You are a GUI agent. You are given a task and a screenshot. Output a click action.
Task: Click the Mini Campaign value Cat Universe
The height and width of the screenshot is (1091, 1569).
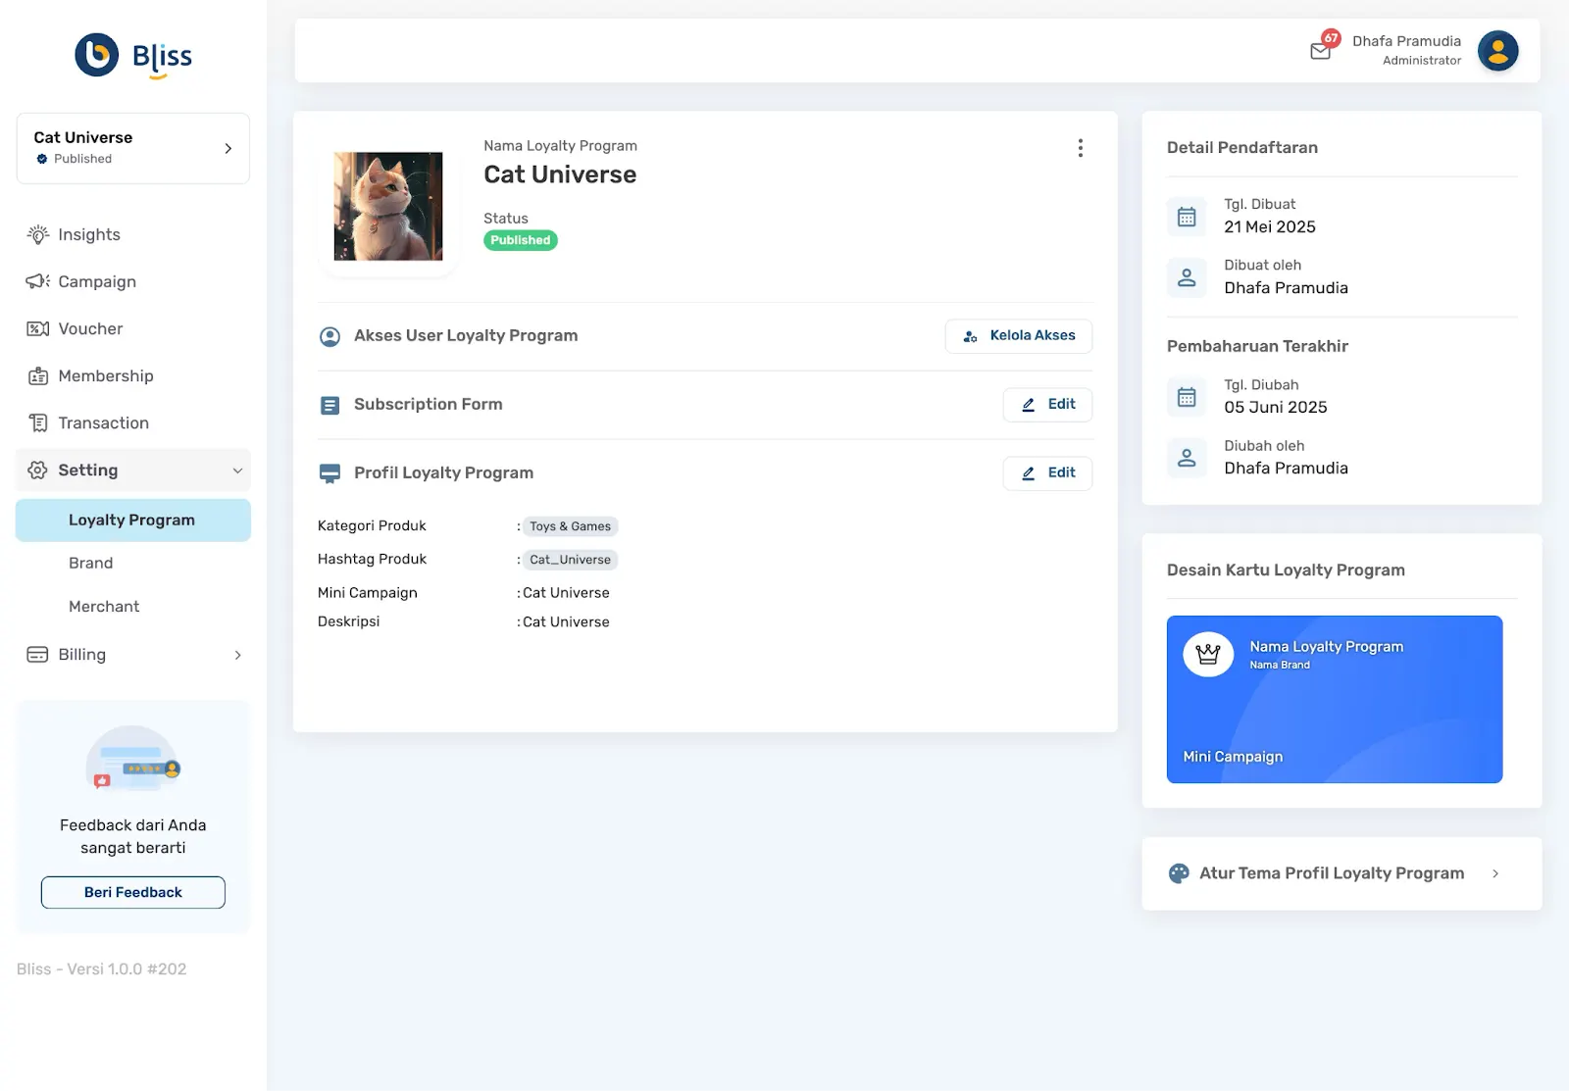(x=566, y=593)
